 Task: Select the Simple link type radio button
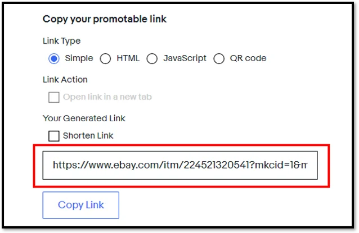point(54,58)
